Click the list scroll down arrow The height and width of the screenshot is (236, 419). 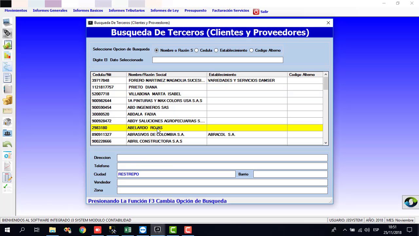326,143
